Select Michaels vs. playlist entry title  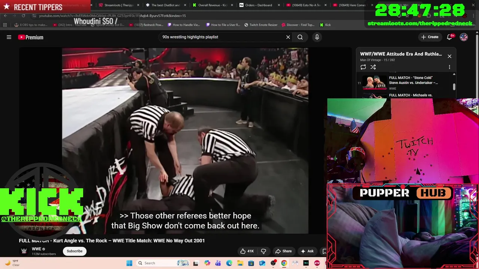pos(411,95)
